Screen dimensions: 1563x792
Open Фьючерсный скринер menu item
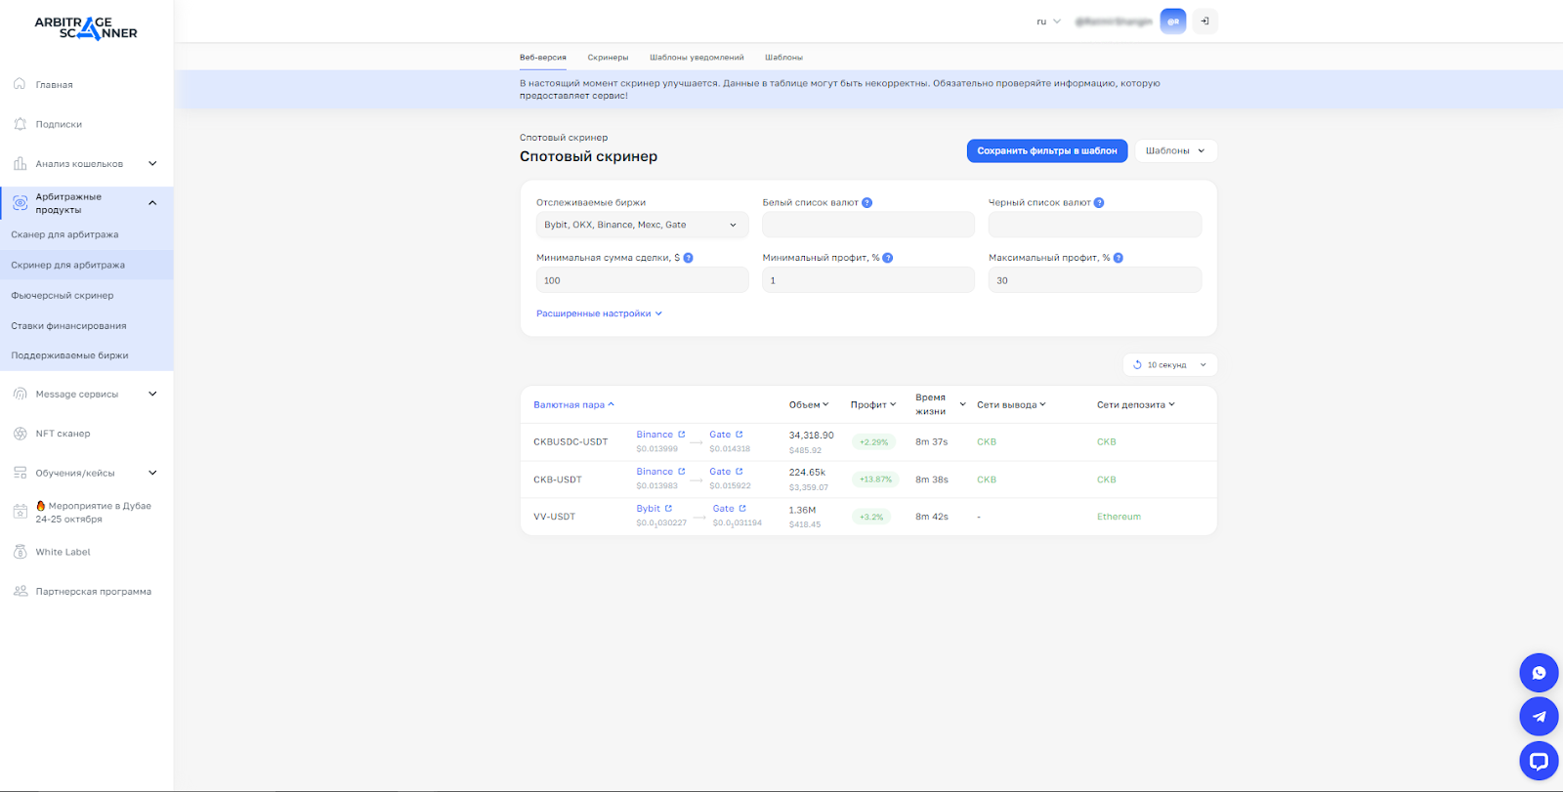[87, 295]
